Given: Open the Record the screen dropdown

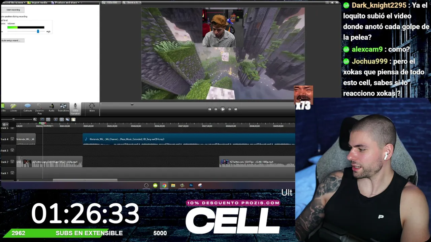Looking at the screenshot, I should coord(13,3).
